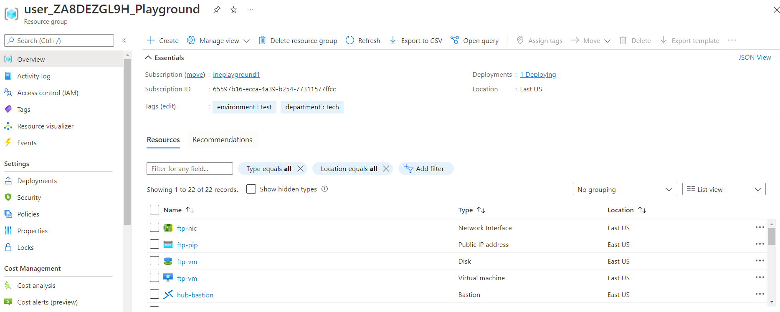Select the ftp-pip resource checkbox
This screenshot has height=312, width=780.
(x=154, y=244)
